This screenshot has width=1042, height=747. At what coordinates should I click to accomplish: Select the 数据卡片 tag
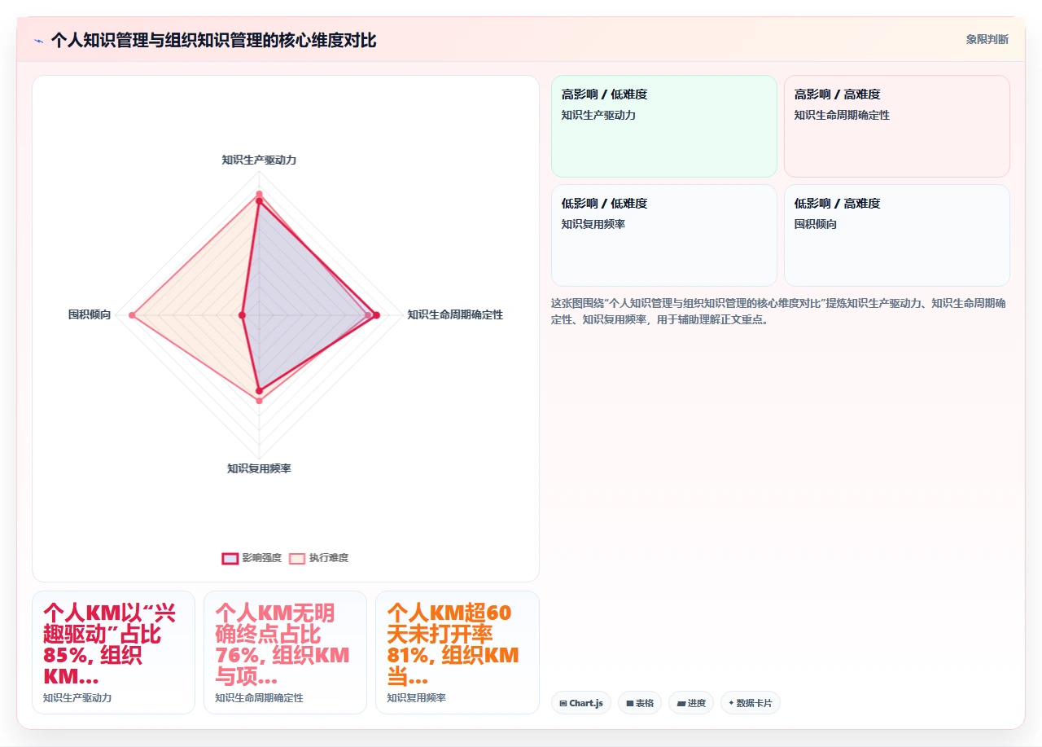pos(751,703)
